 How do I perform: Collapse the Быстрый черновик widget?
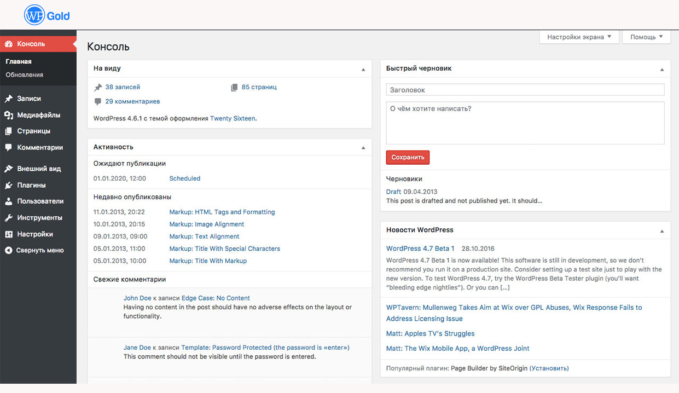pos(661,70)
